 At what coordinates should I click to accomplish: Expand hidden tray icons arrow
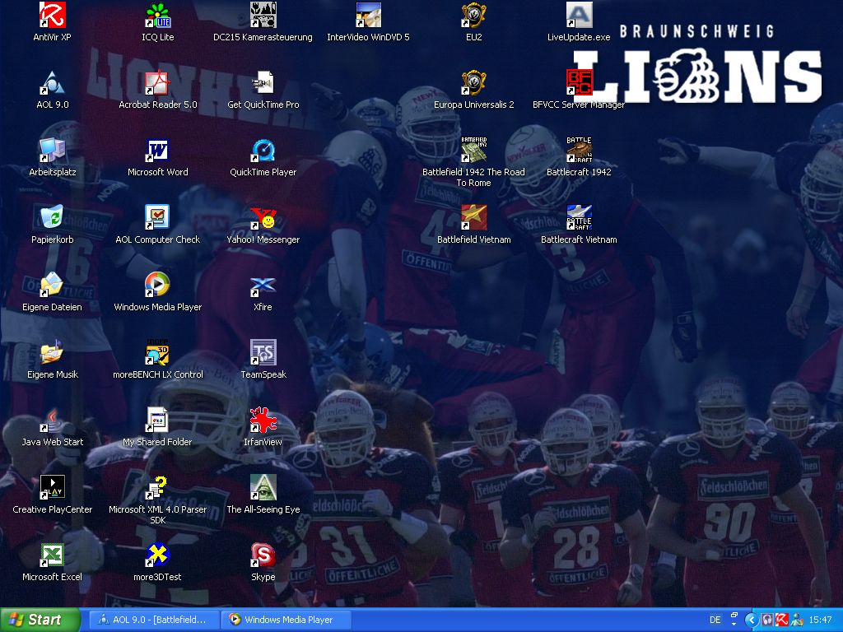click(x=751, y=620)
